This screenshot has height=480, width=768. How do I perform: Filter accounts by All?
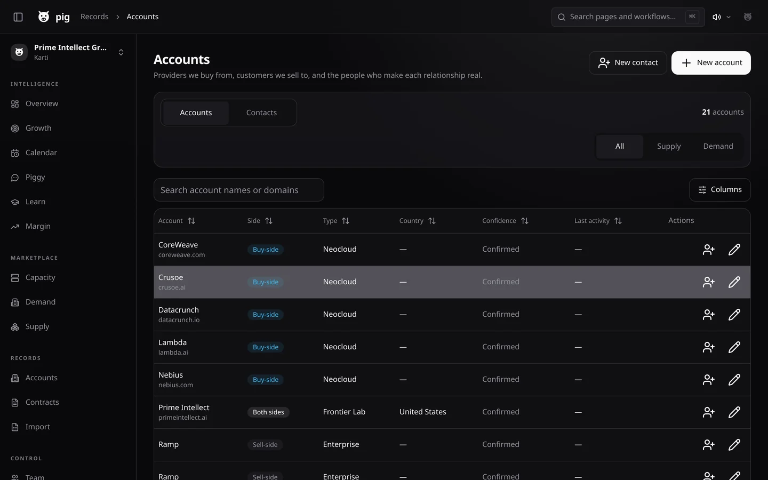pos(620,146)
